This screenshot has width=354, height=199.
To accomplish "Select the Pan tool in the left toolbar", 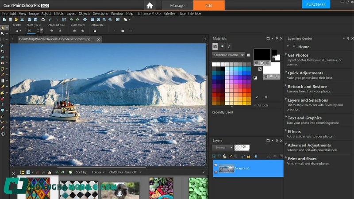I will [x=2, y=27].
